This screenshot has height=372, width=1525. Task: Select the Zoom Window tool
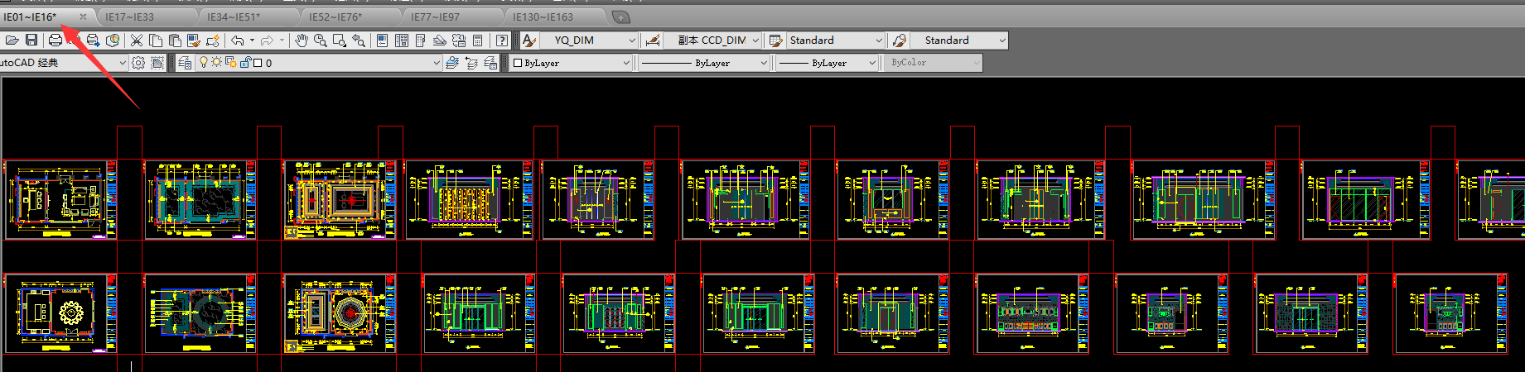339,40
